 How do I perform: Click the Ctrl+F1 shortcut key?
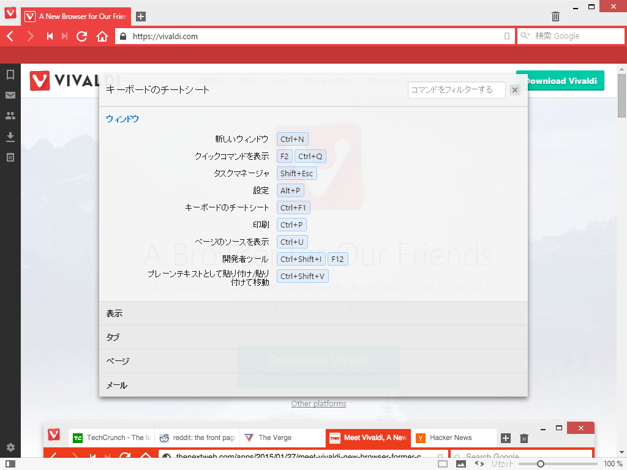[x=293, y=208]
